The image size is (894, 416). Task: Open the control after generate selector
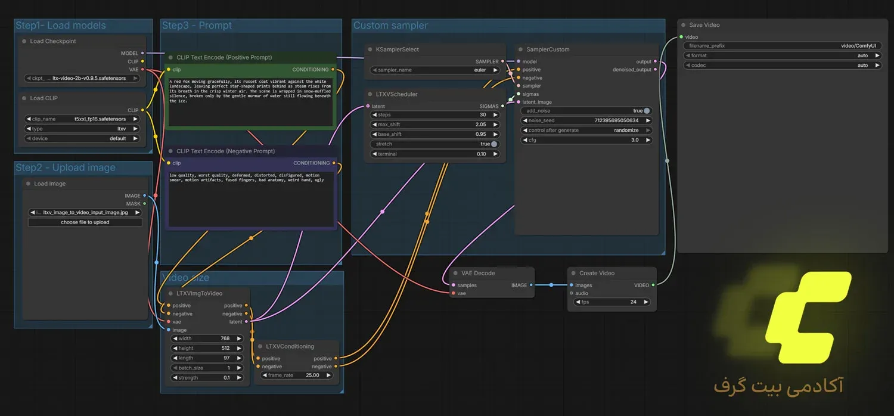pyautogui.click(x=586, y=131)
